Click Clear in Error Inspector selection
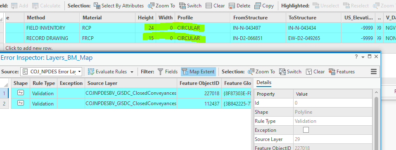This screenshot has height=150, width=396. click(x=315, y=72)
